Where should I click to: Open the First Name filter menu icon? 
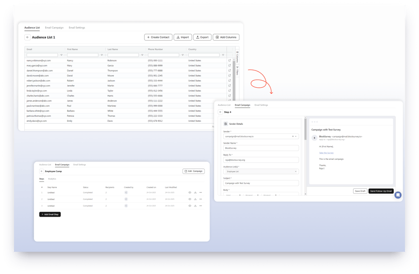(x=101, y=55)
